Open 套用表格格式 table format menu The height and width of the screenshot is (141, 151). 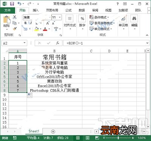pyautogui.click(x=102, y=23)
